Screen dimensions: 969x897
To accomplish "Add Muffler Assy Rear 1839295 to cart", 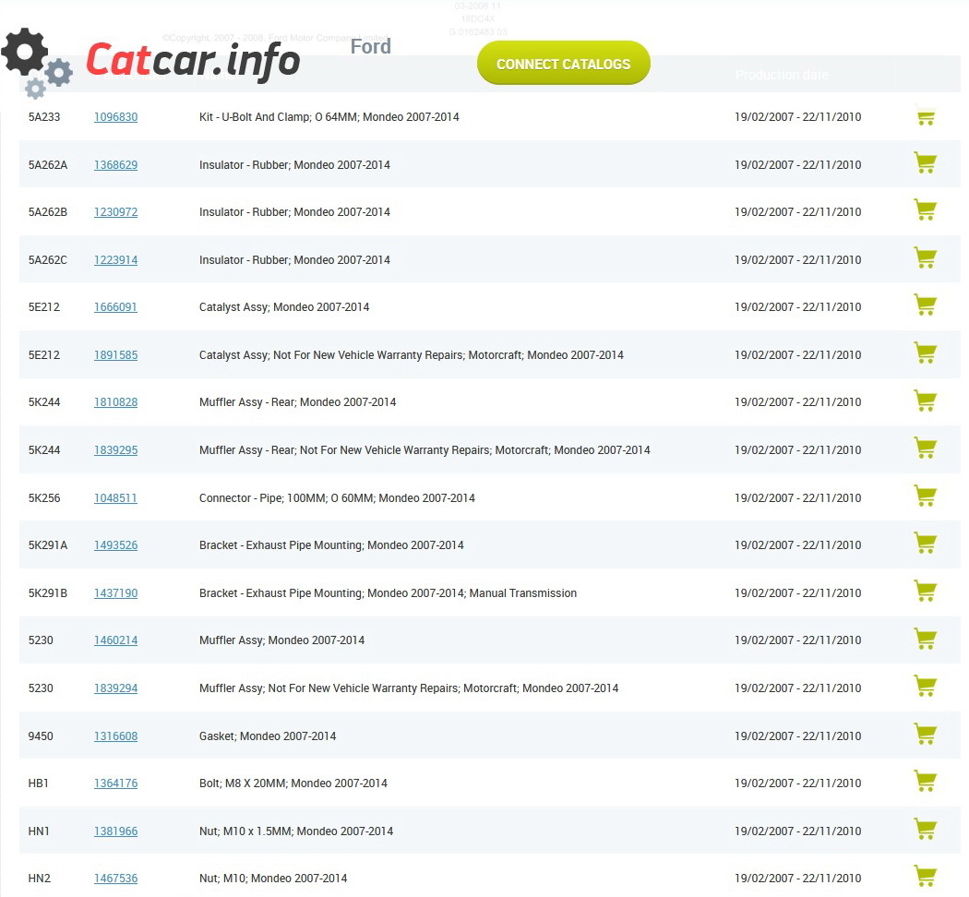I will [925, 448].
